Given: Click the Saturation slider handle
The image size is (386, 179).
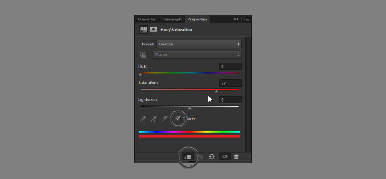Looking at the screenshot, I should (x=216, y=92).
